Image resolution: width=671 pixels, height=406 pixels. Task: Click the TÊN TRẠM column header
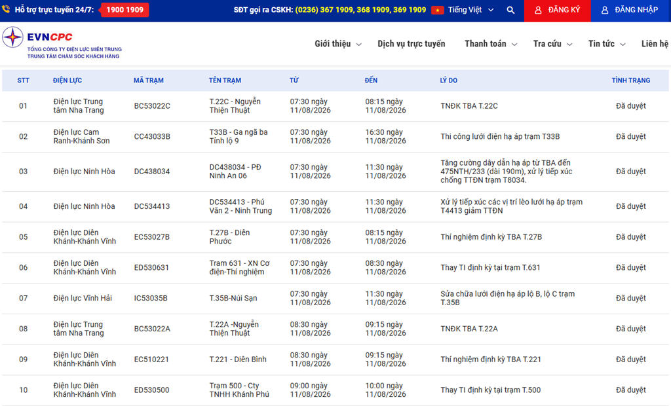coord(225,81)
